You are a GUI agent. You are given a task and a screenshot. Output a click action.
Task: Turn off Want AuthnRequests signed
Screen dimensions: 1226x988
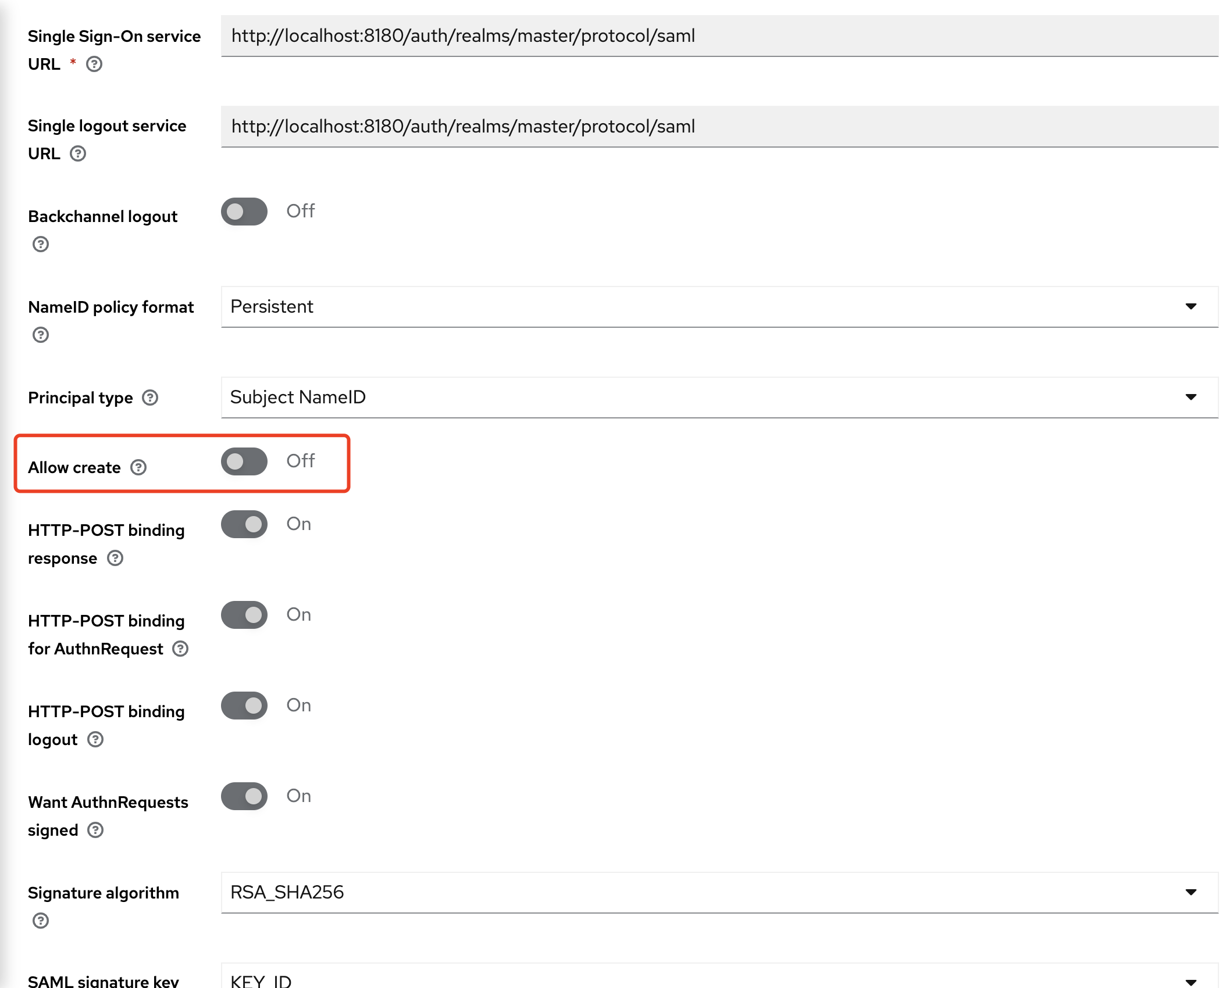[x=244, y=796]
